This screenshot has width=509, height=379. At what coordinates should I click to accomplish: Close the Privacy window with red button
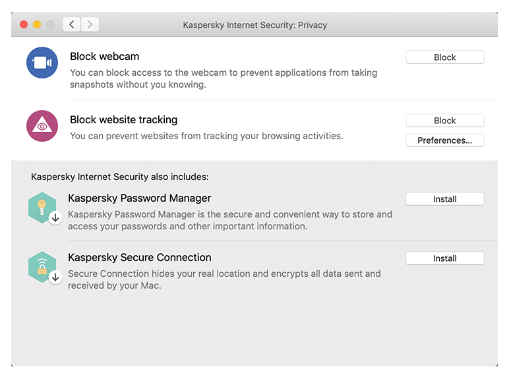click(x=24, y=24)
